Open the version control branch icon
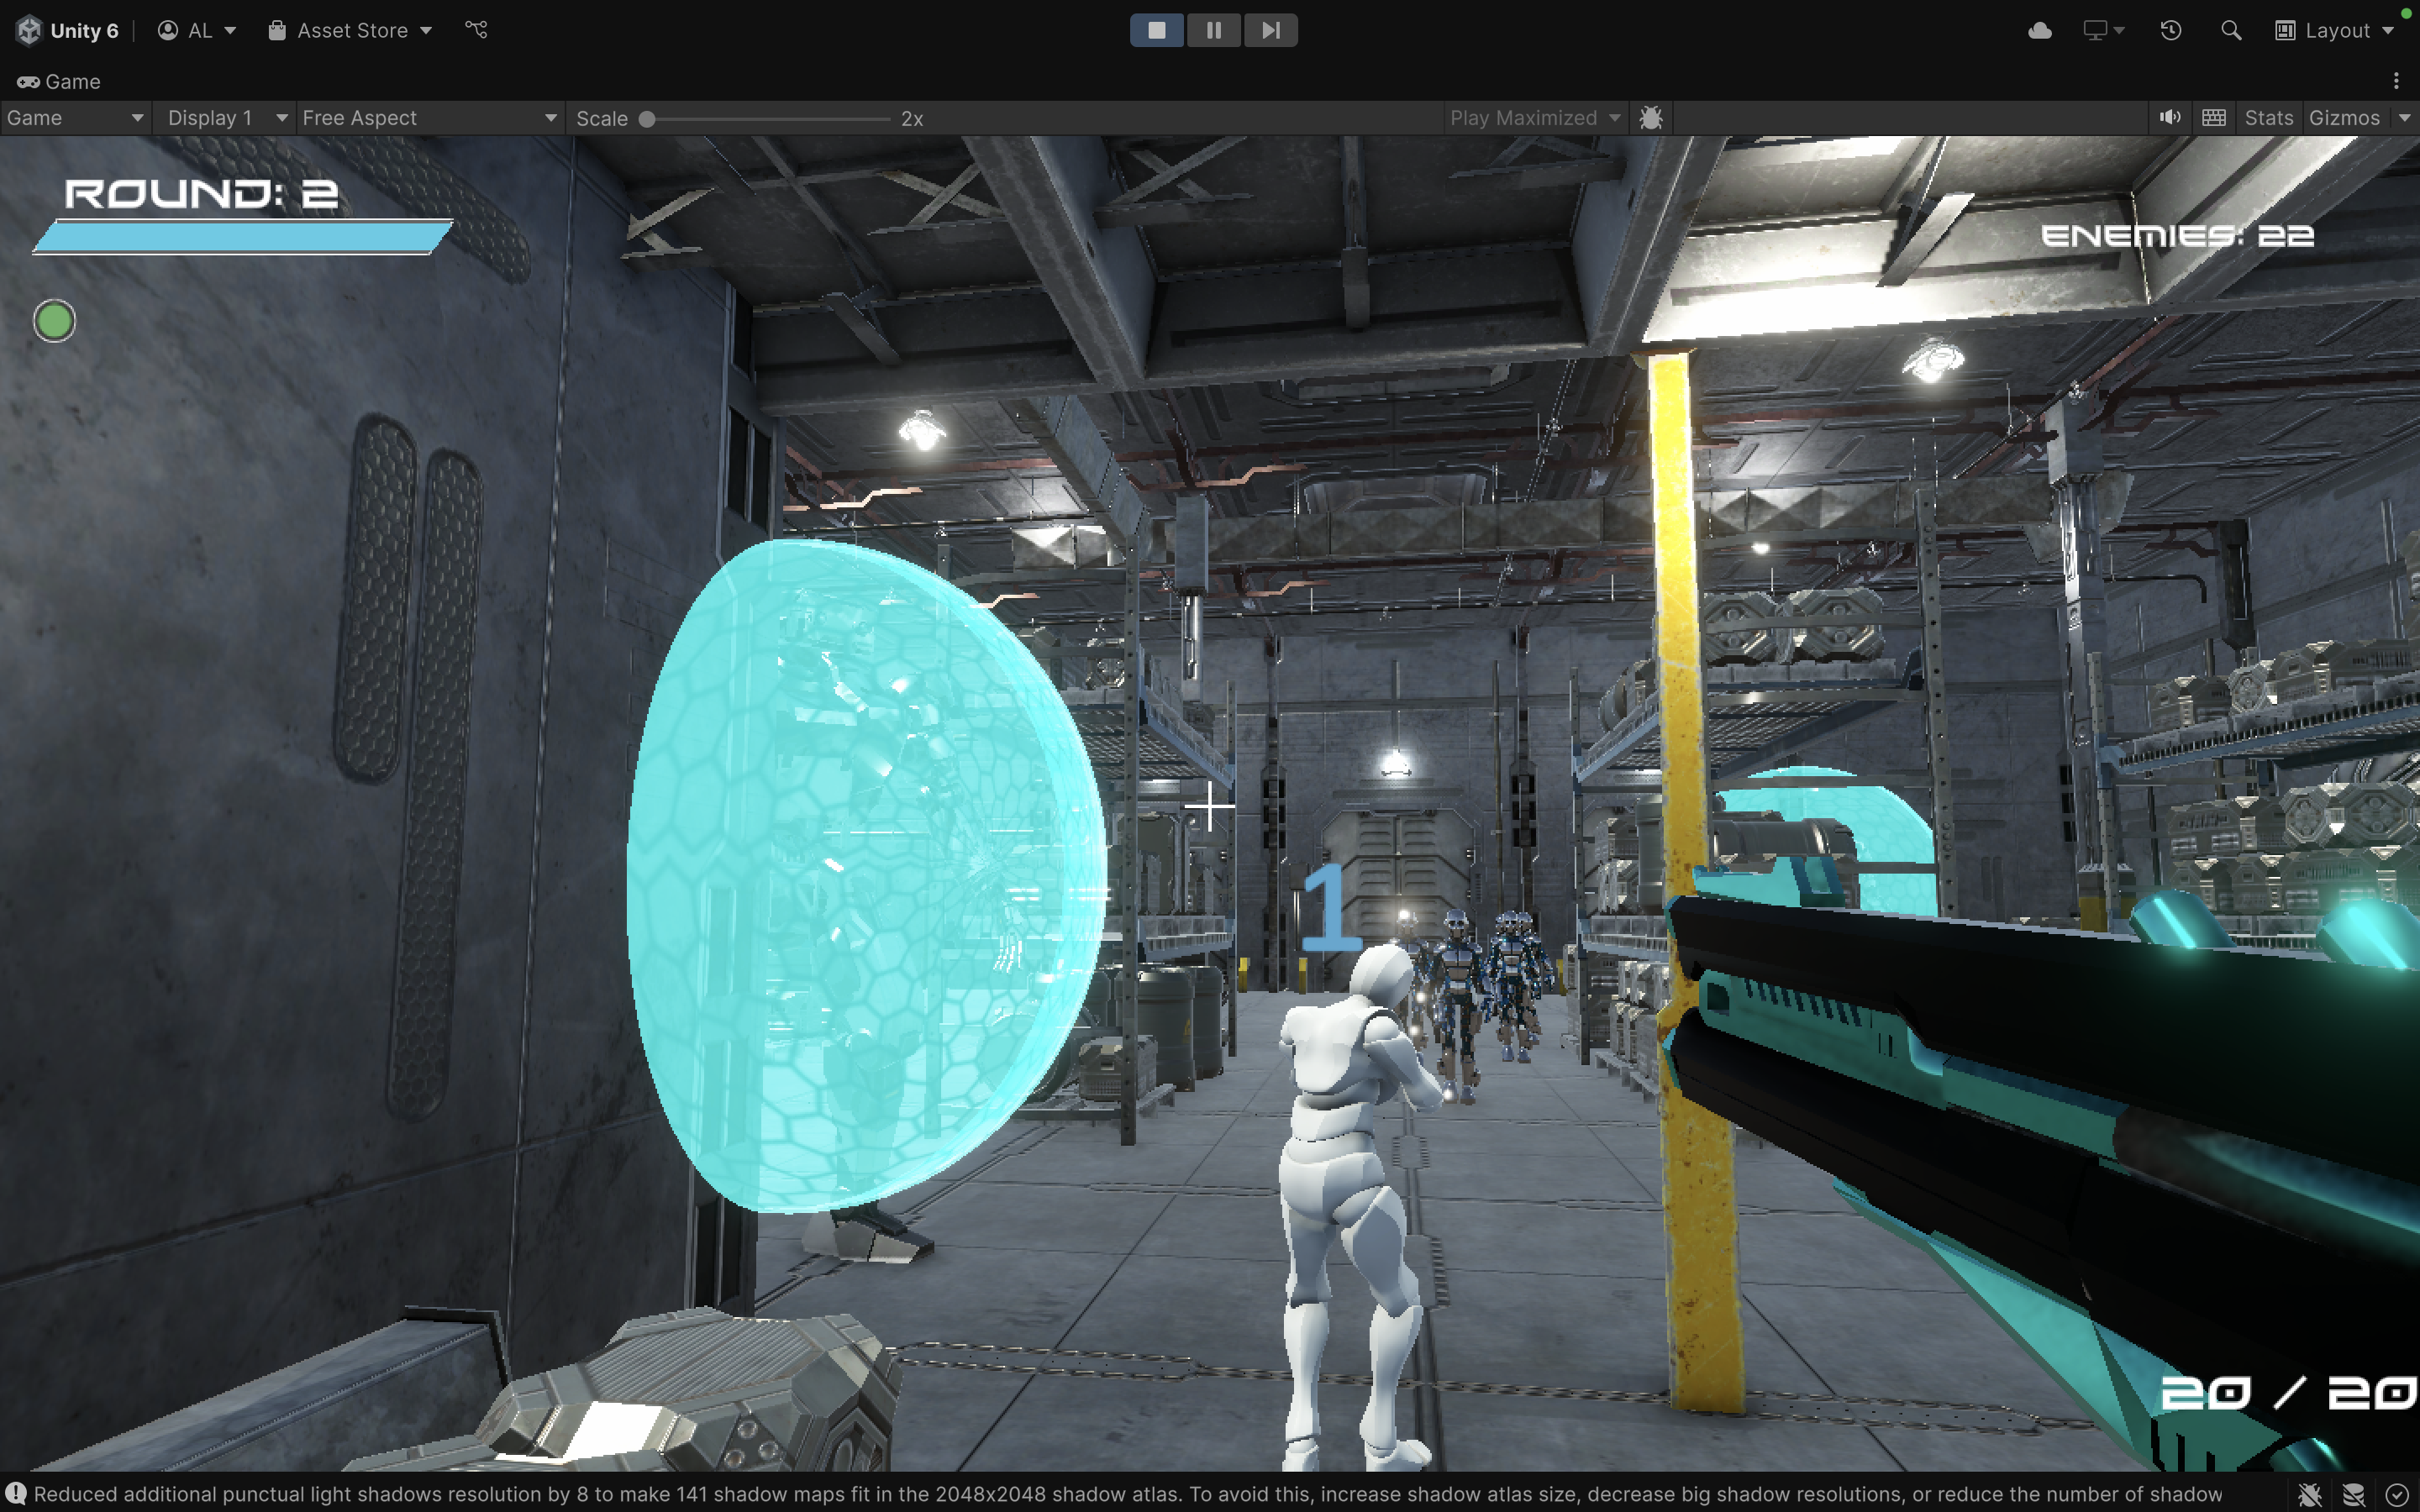This screenshot has width=2420, height=1512. point(476,30)
